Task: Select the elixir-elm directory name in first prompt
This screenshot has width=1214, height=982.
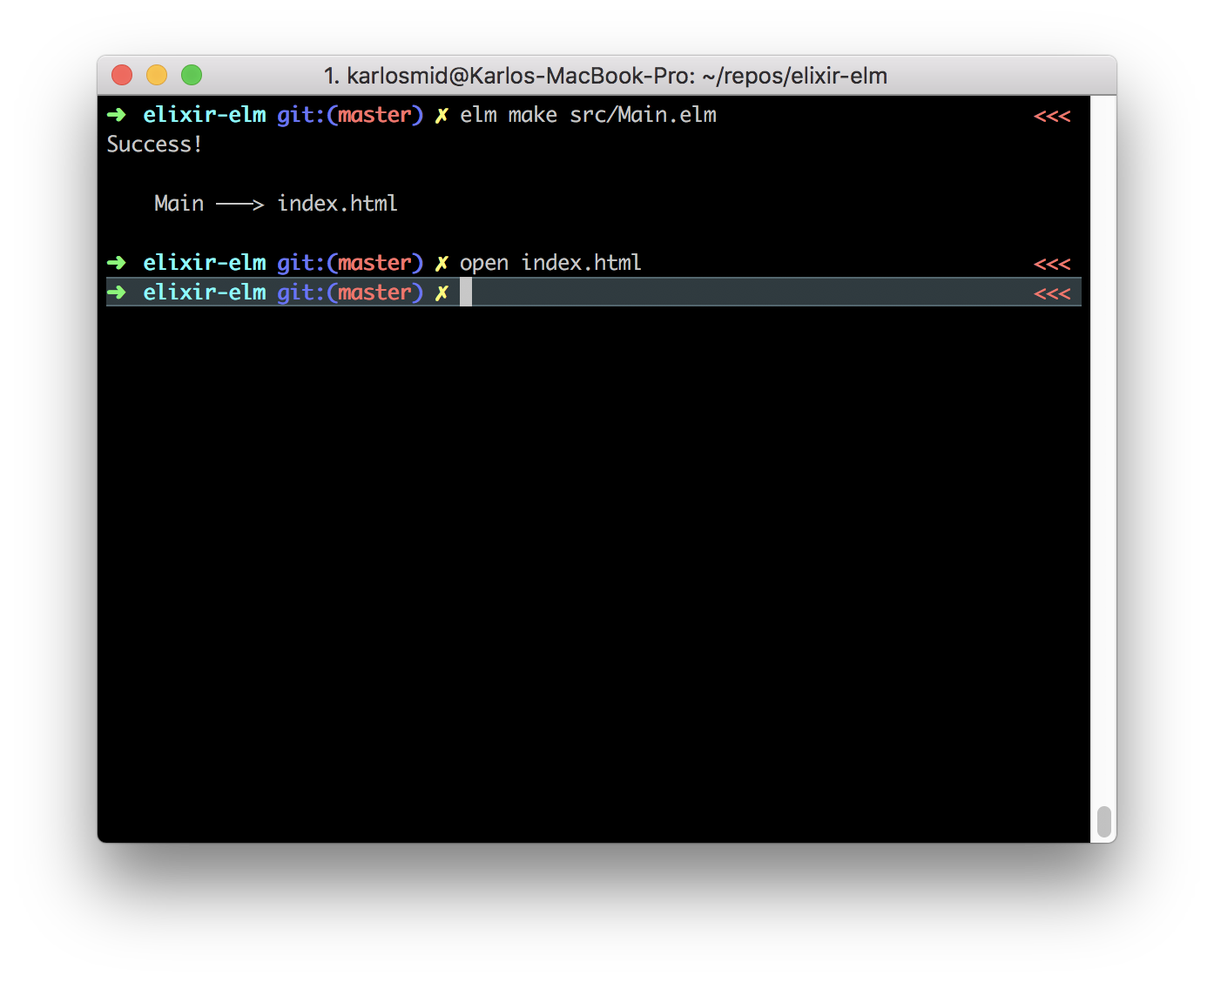Action: point(205,114)
